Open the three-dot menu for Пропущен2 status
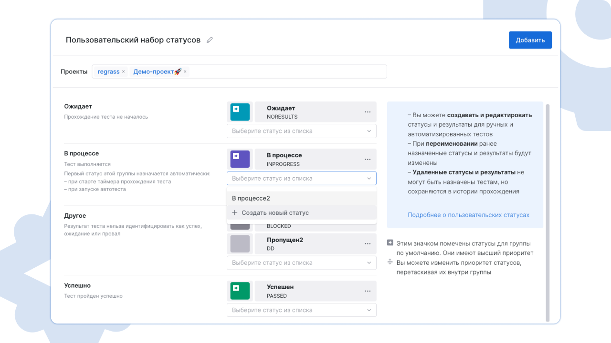Image resolution: width=611 pixels, height=343 pixels. click(368, 244)
